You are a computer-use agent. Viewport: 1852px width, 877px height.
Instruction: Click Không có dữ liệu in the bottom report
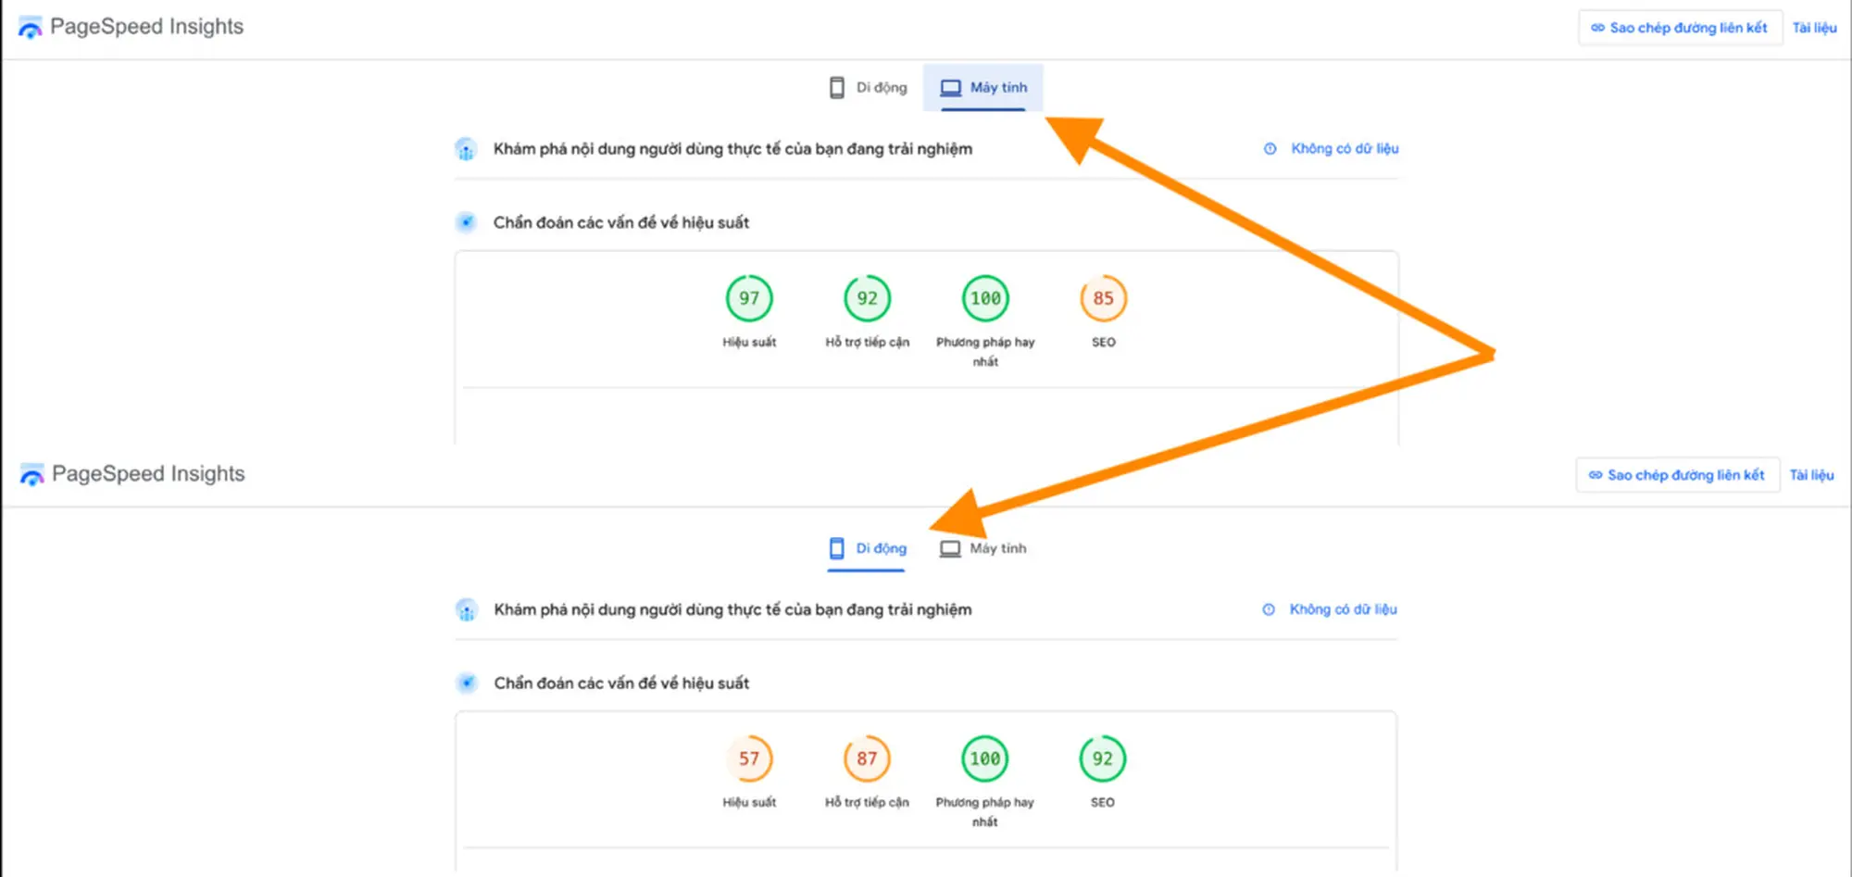tap(1343, 609)
